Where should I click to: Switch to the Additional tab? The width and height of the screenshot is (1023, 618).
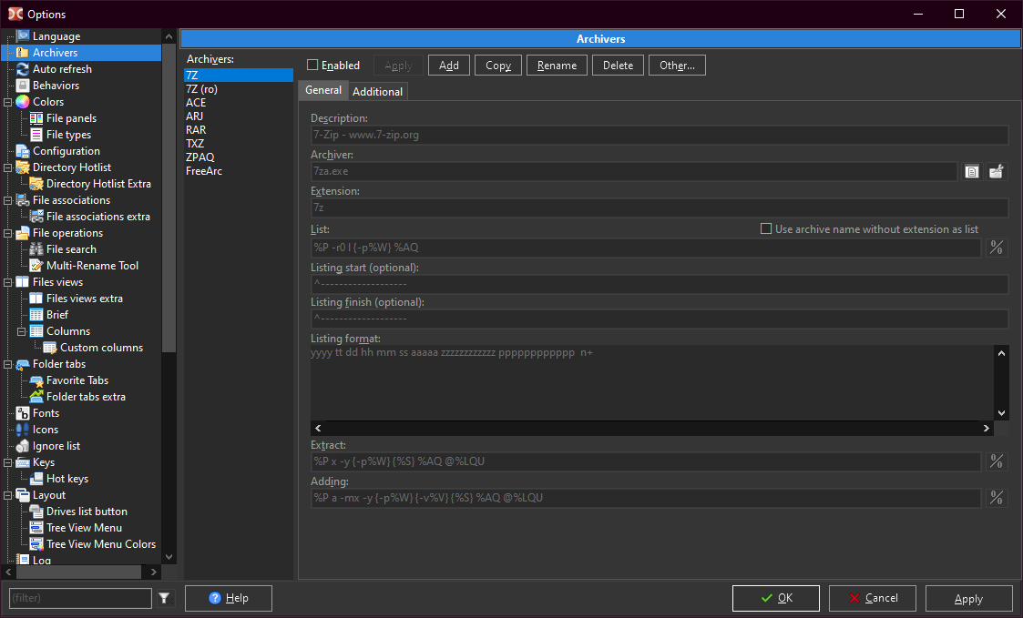377,91
